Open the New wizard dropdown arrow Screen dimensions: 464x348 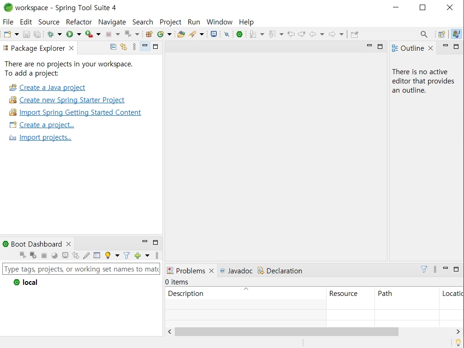point(17,34)
